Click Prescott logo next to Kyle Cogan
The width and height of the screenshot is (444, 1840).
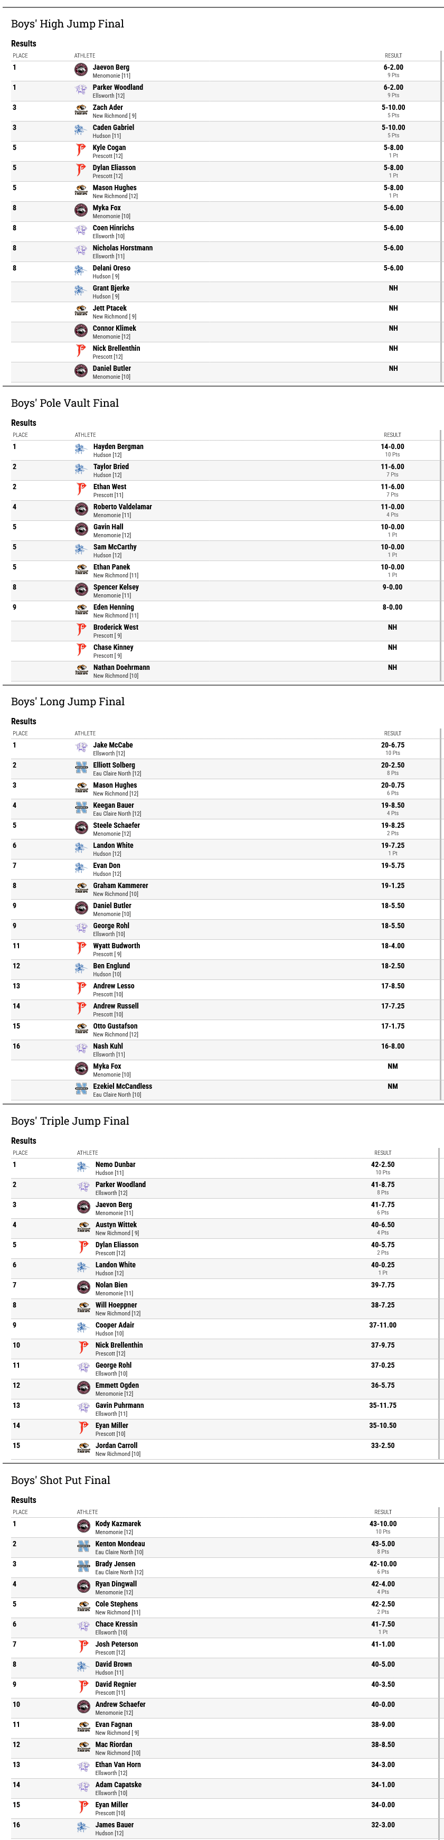pos(81,150)
